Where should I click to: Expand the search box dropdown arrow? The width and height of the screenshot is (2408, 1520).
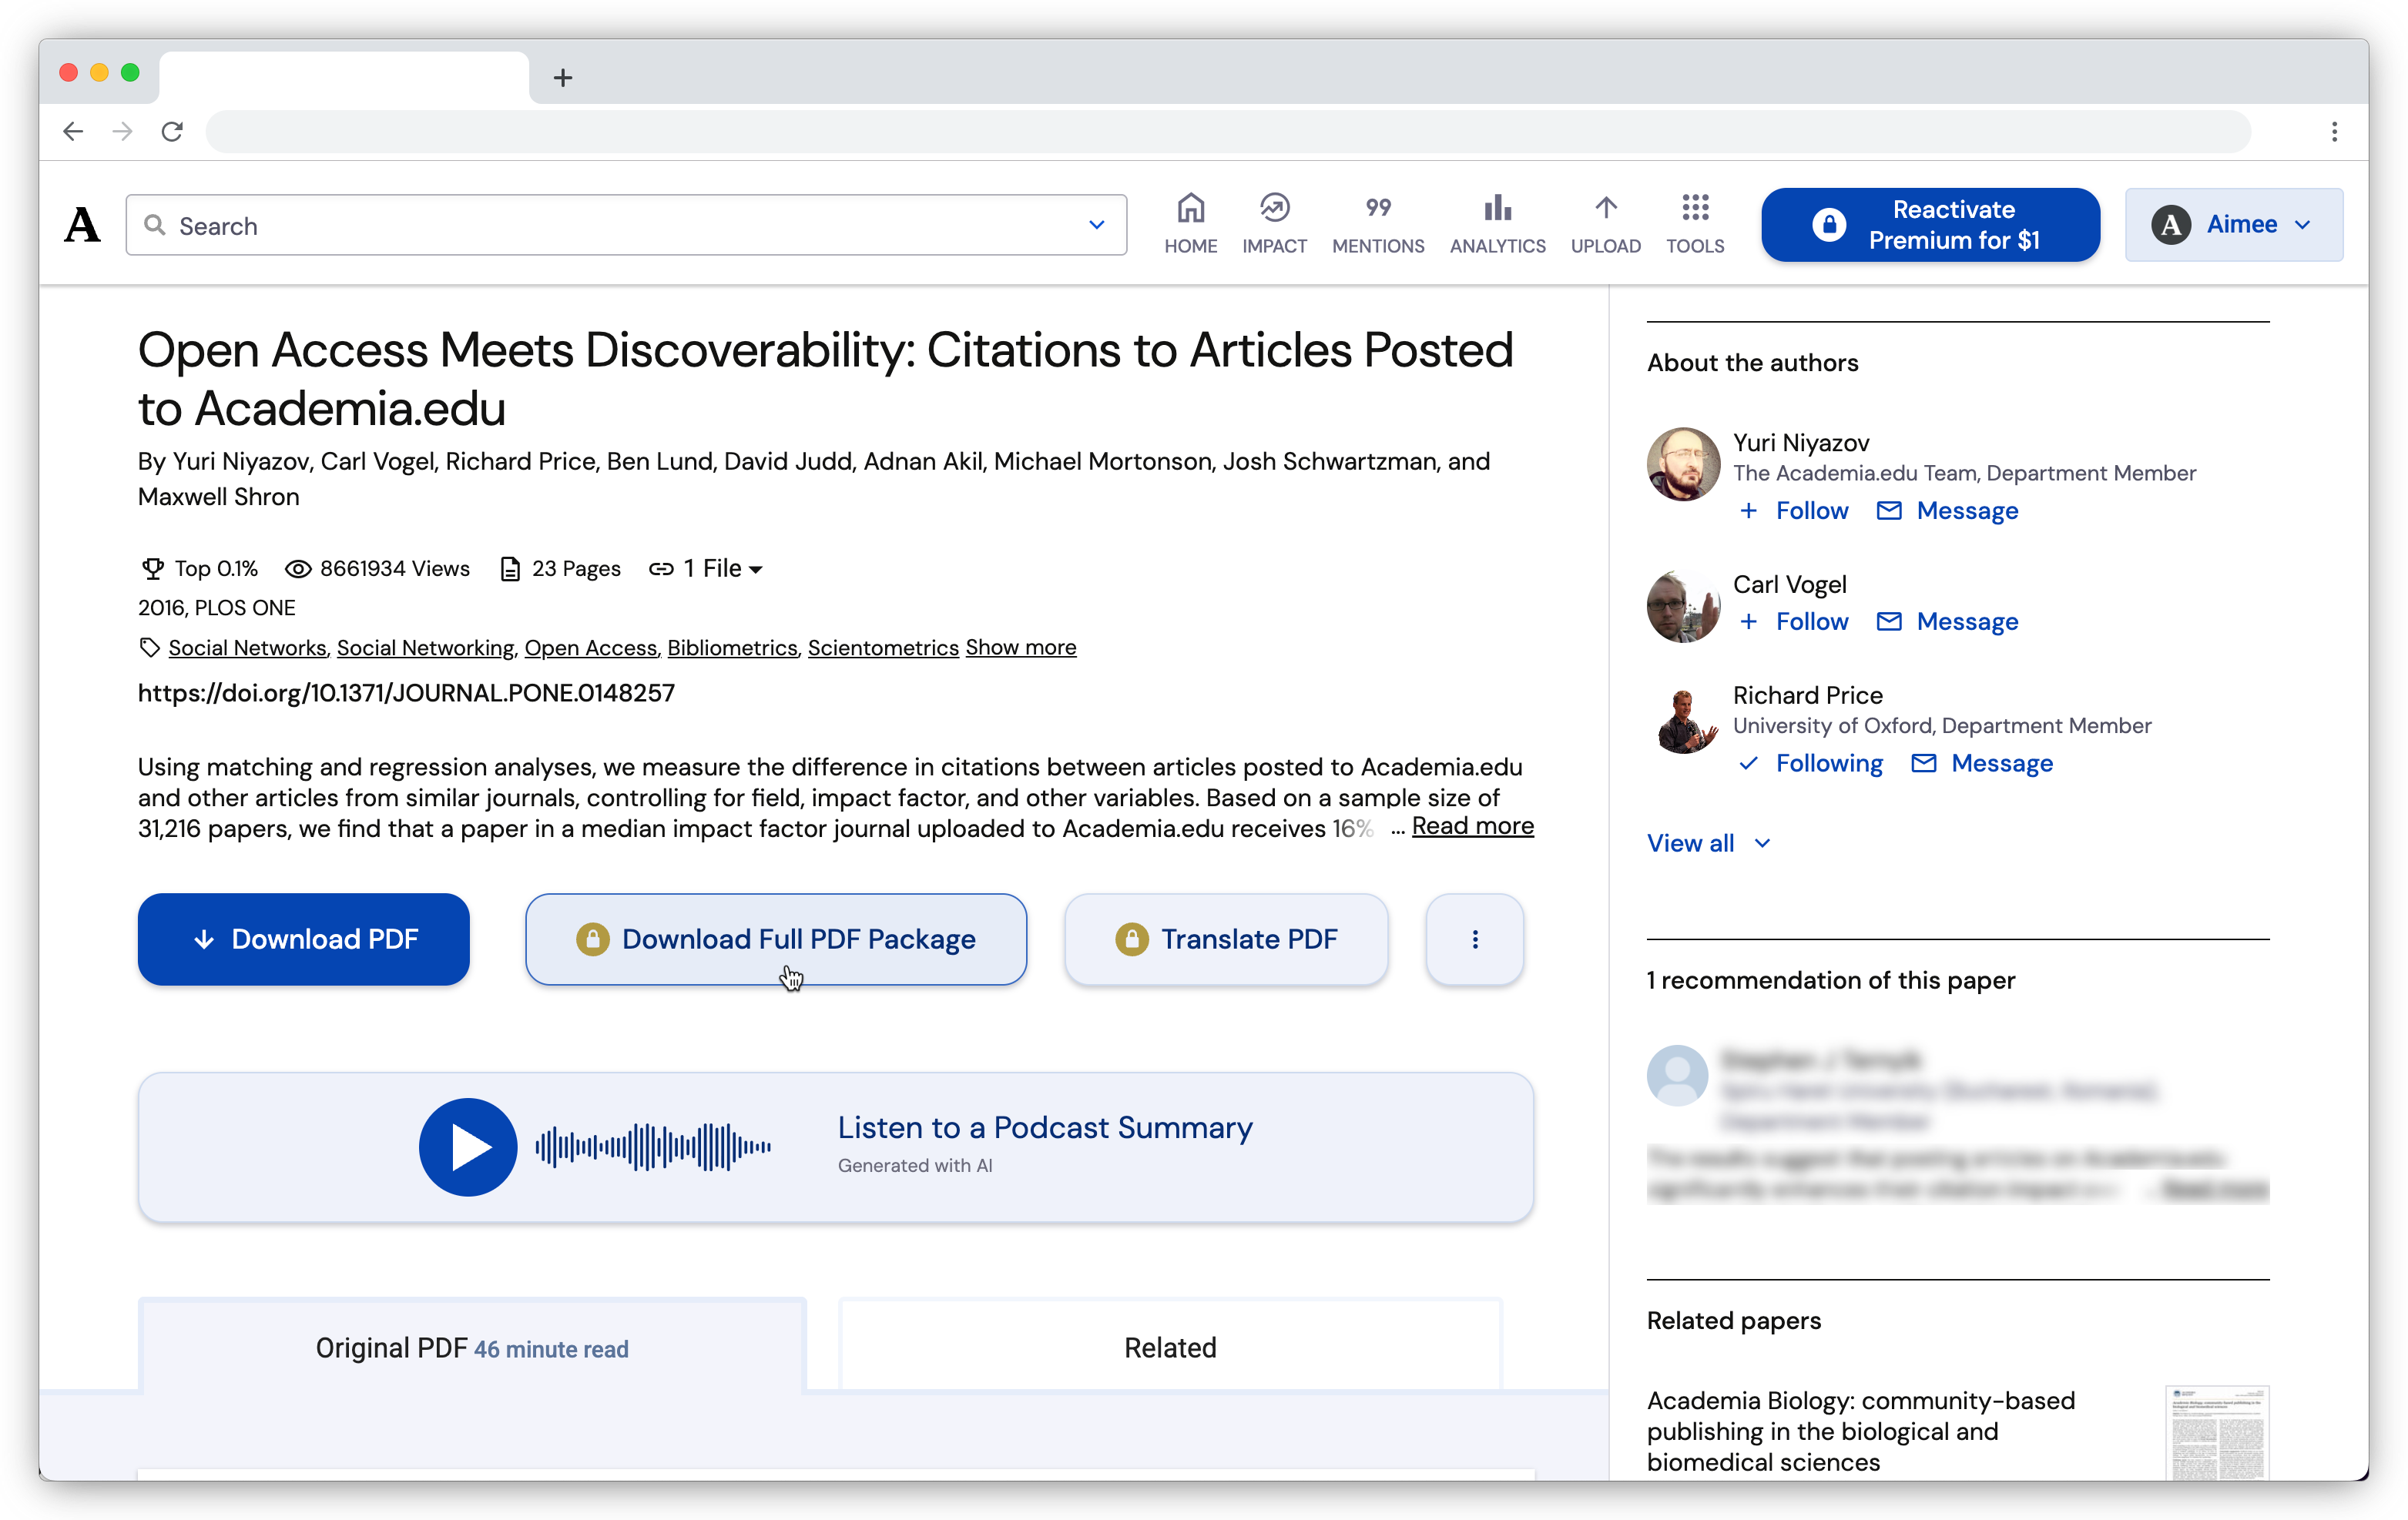point(1096,225)
